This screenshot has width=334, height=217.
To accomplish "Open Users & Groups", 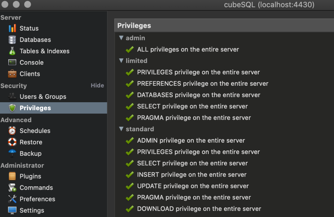I will 43,97.
